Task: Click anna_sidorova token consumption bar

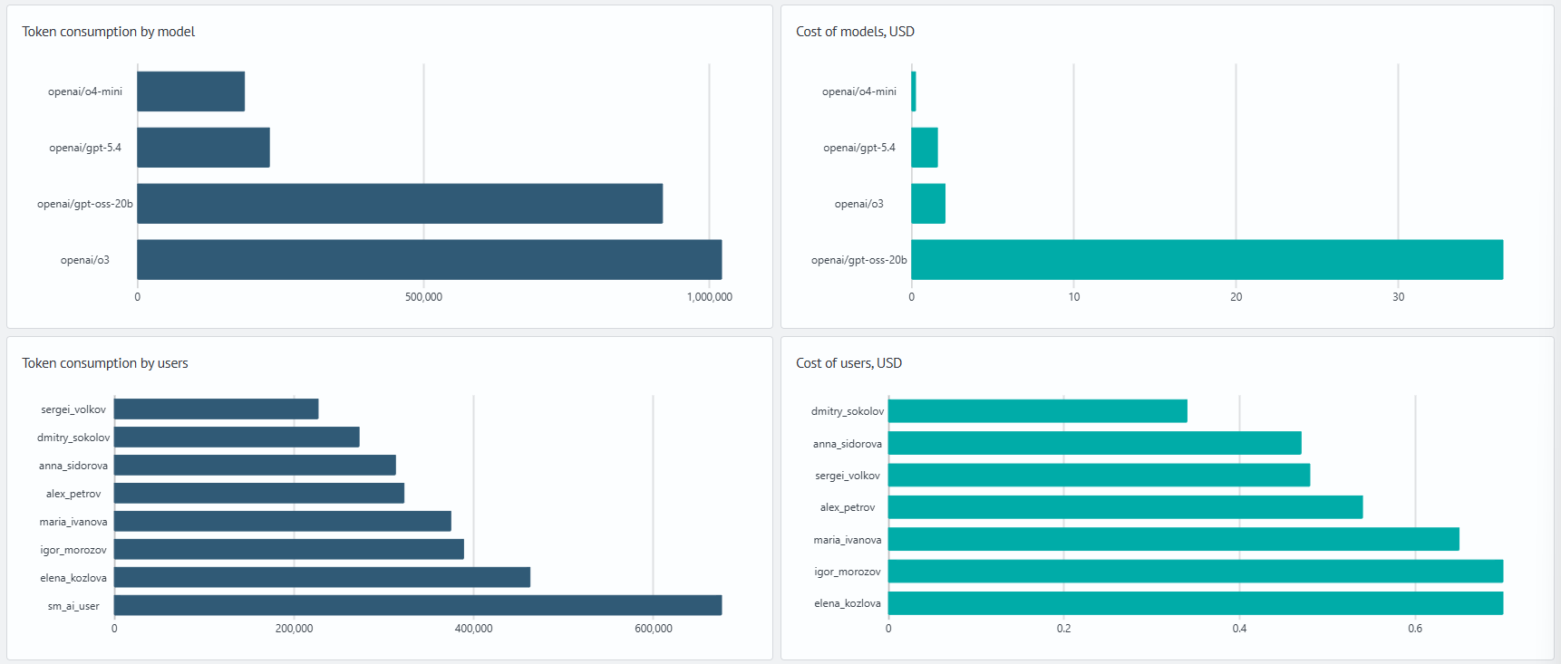Action: click(x=255, y=466)
